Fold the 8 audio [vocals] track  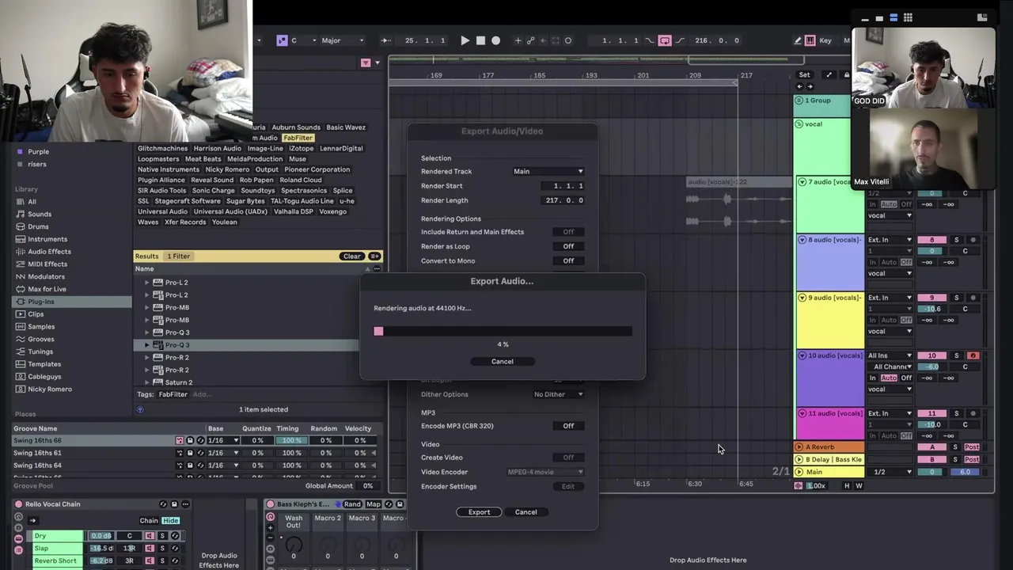tap(802, 240)
